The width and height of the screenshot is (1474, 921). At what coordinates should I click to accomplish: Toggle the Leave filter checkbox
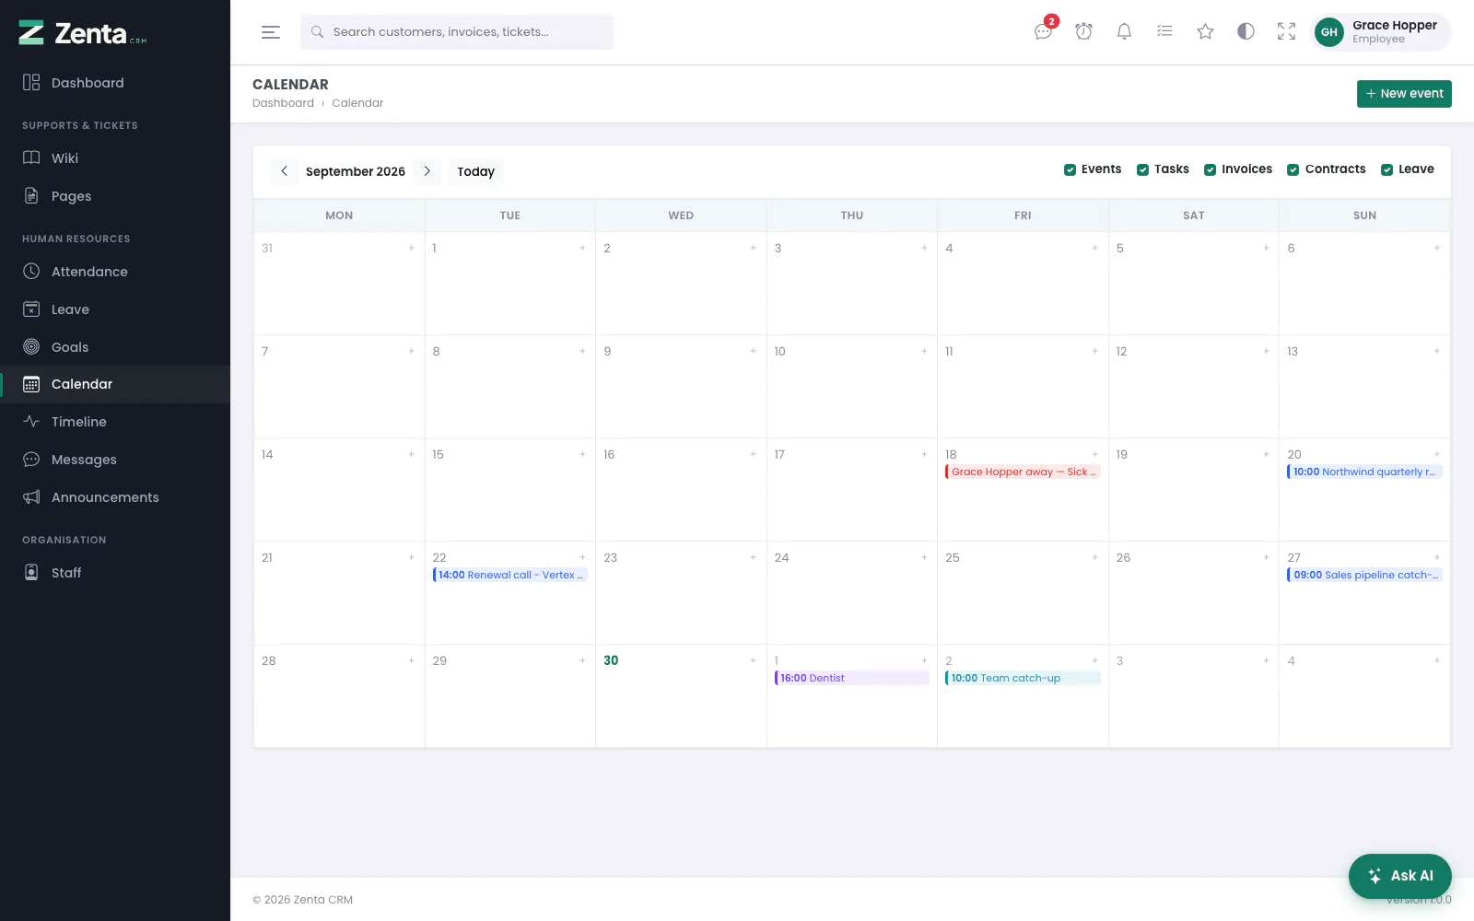[1386, 169]
